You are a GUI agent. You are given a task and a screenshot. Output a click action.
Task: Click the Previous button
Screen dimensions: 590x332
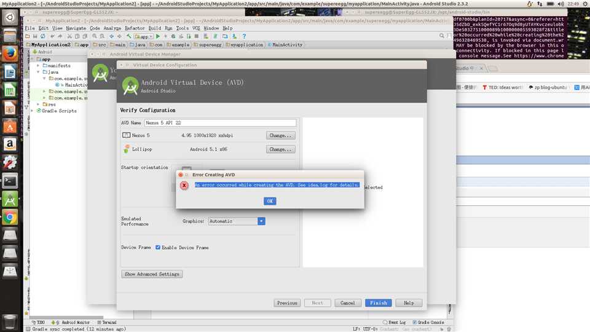[287, 302]
